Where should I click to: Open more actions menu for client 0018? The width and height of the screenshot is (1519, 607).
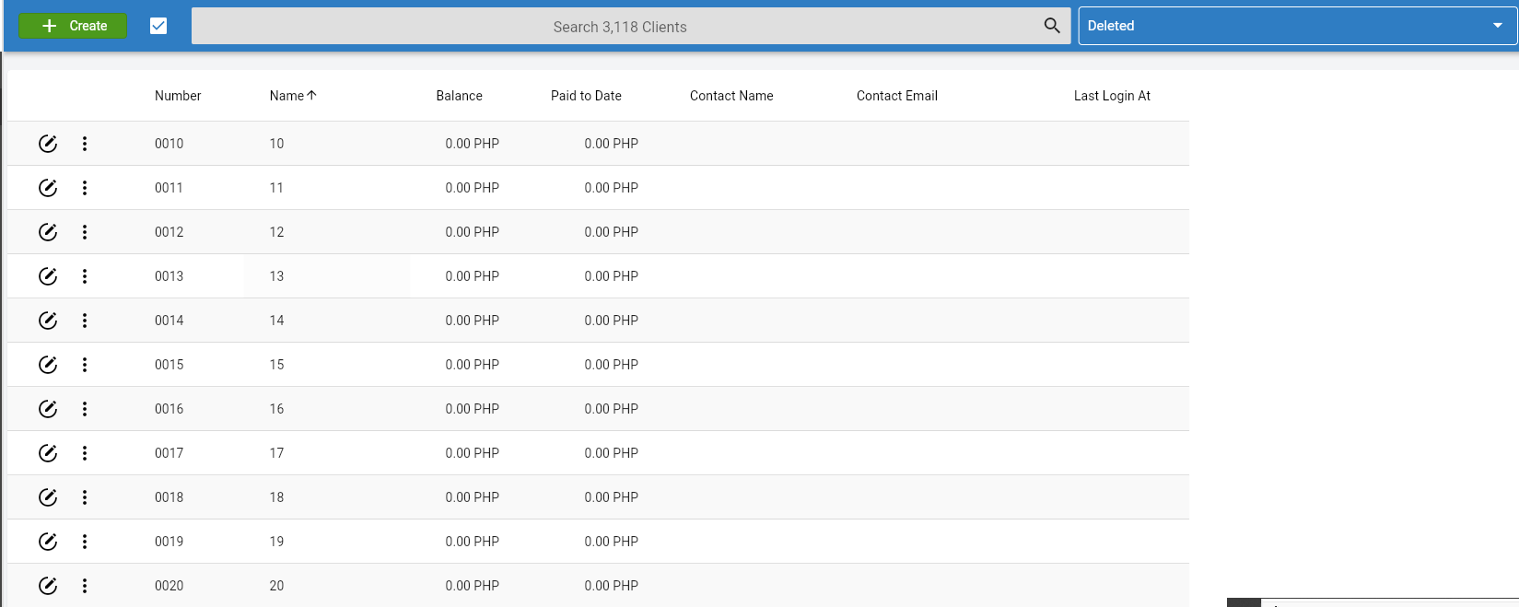tap(85, 497)
